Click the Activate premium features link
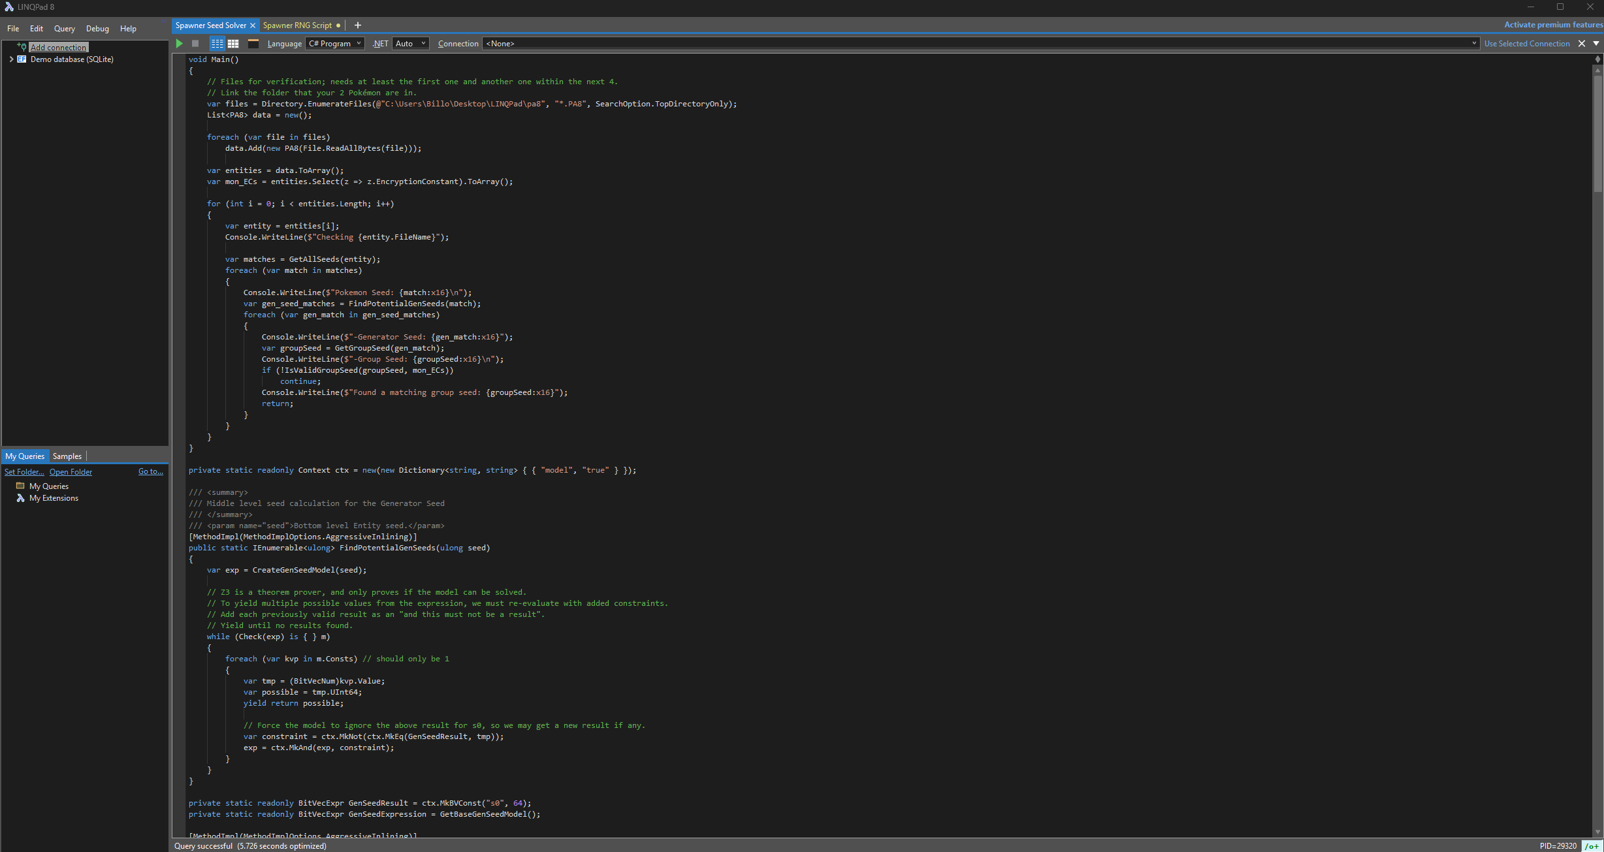This screenshot has width=1604, height=852. tap(1553, 25)
